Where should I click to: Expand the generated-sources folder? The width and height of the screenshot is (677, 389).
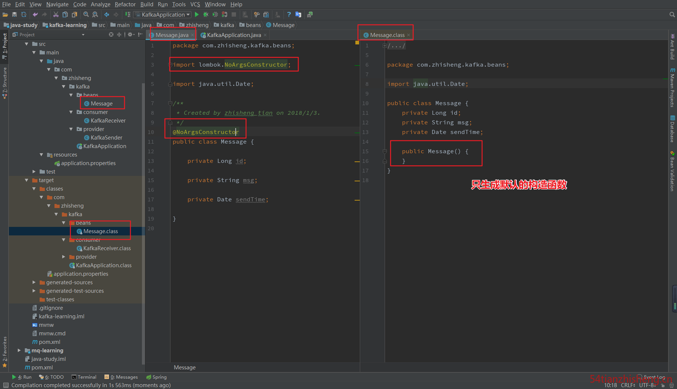[x=34, y=282]
